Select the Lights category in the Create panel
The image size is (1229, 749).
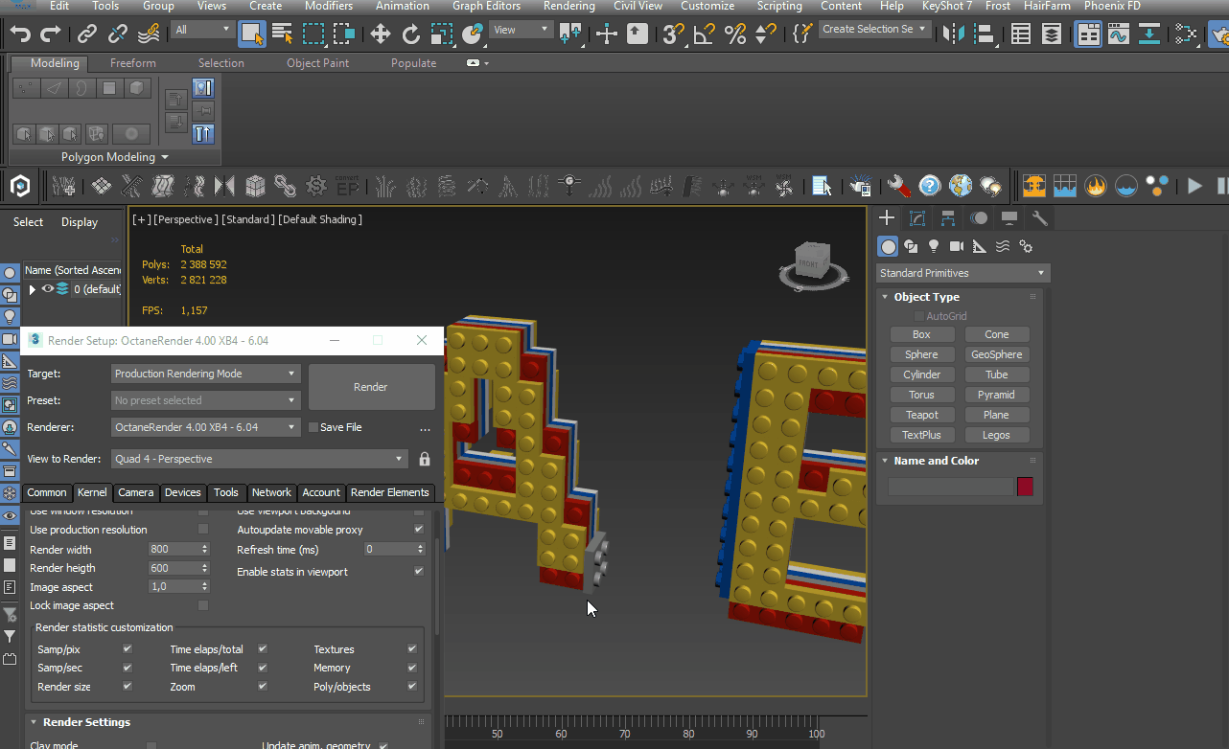coord(934,247)
